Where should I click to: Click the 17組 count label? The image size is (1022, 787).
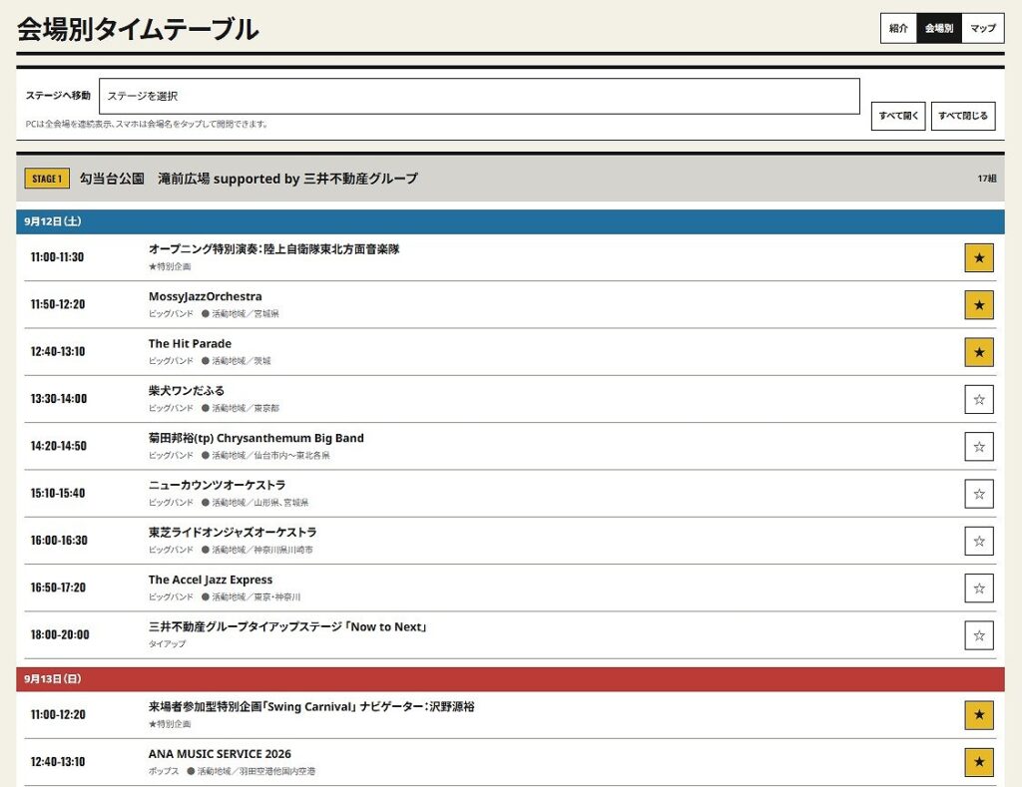pyautogui.click(x=987, y=179)
